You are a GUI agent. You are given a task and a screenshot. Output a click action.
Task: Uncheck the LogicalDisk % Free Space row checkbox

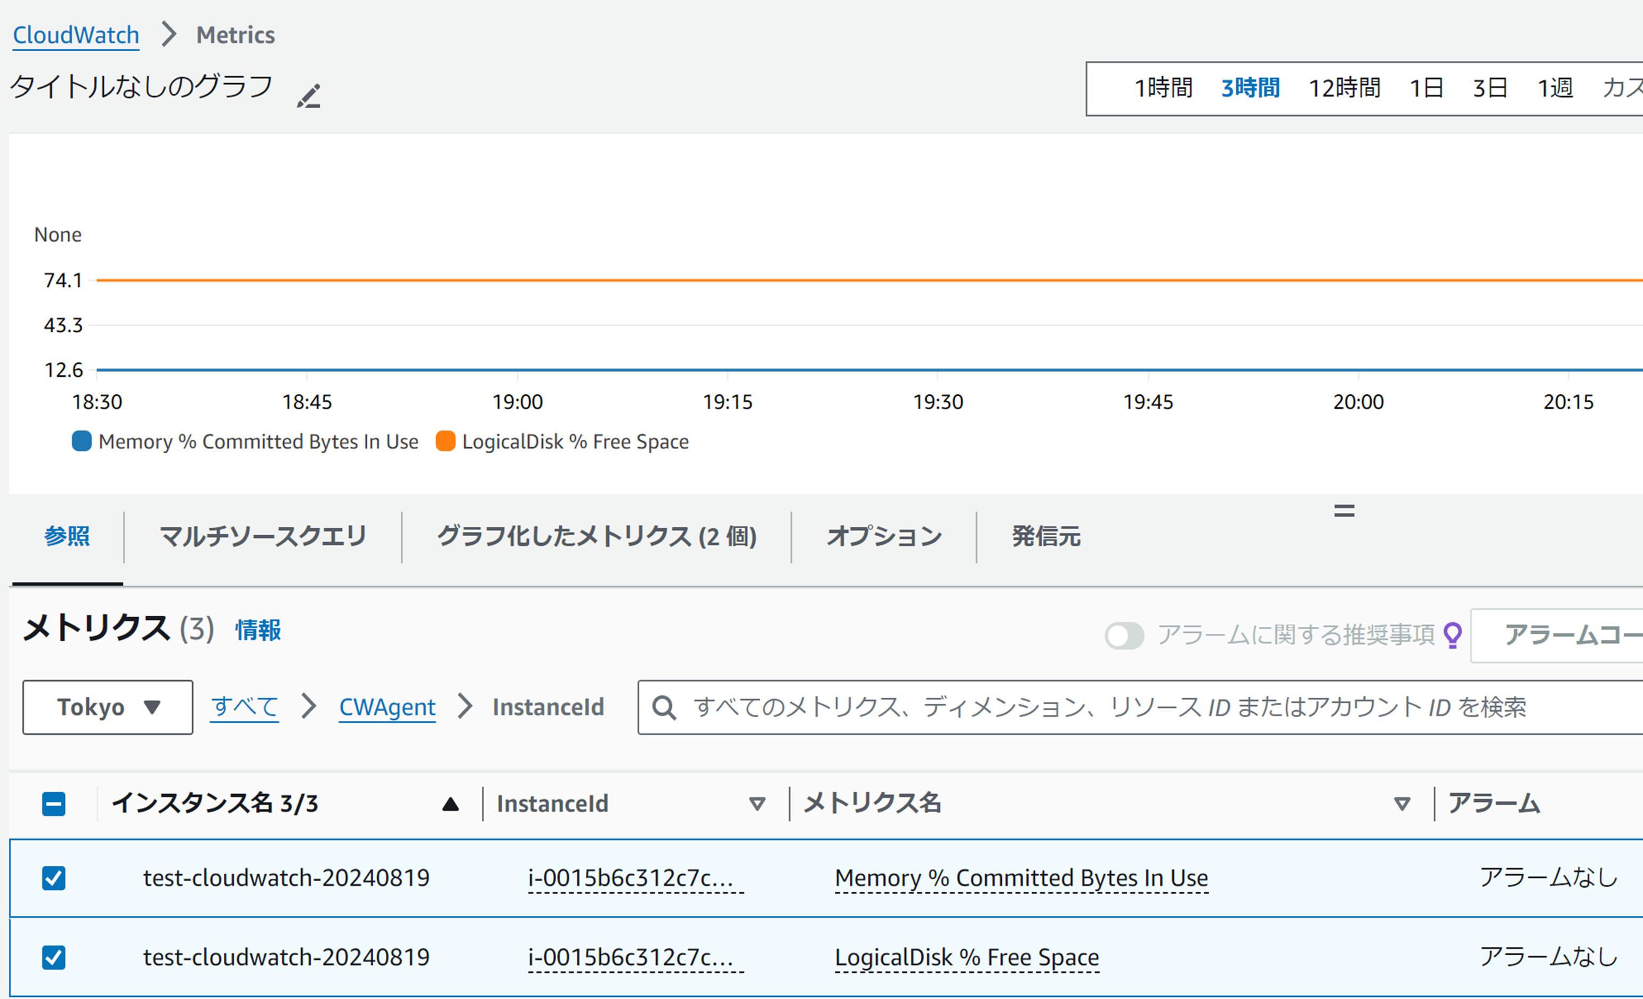54,957
